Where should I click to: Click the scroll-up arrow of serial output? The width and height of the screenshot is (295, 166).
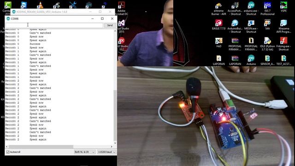[x=115, y=31]
